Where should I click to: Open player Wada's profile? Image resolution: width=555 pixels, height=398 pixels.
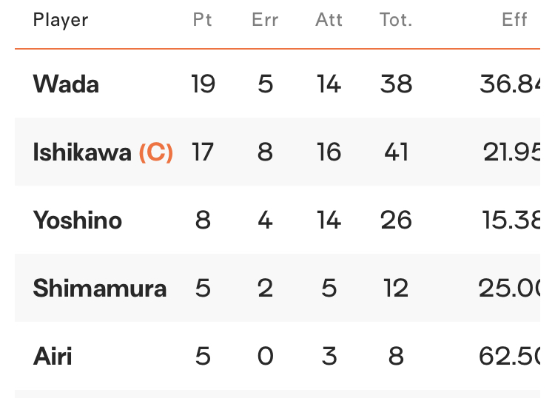pos(66,84)
